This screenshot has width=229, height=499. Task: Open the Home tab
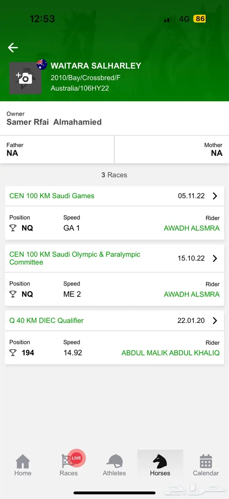coord(23,465)
